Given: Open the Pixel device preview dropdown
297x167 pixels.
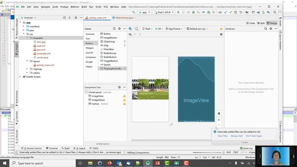Looking at the screenshot, I should [x=148, y=29].
